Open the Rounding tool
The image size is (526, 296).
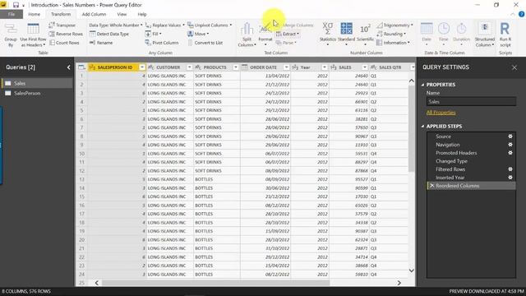pyautogui.click(x=391, y=34)
